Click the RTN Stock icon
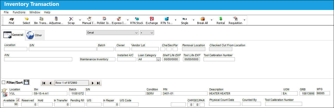This screenshot has width=334, height=108. tap(137, 19)
